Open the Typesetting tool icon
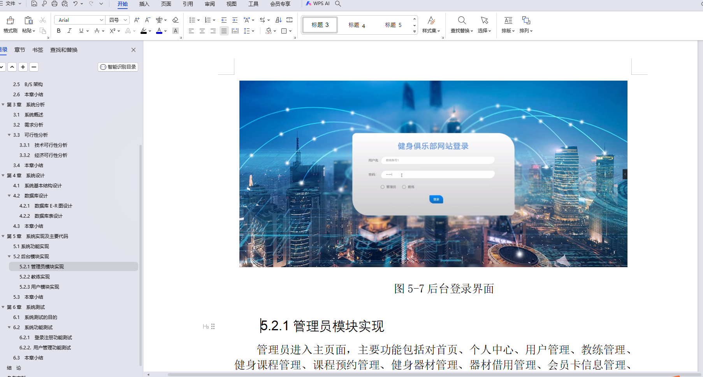This screenshot has width=703, height=377. (508, 20)
